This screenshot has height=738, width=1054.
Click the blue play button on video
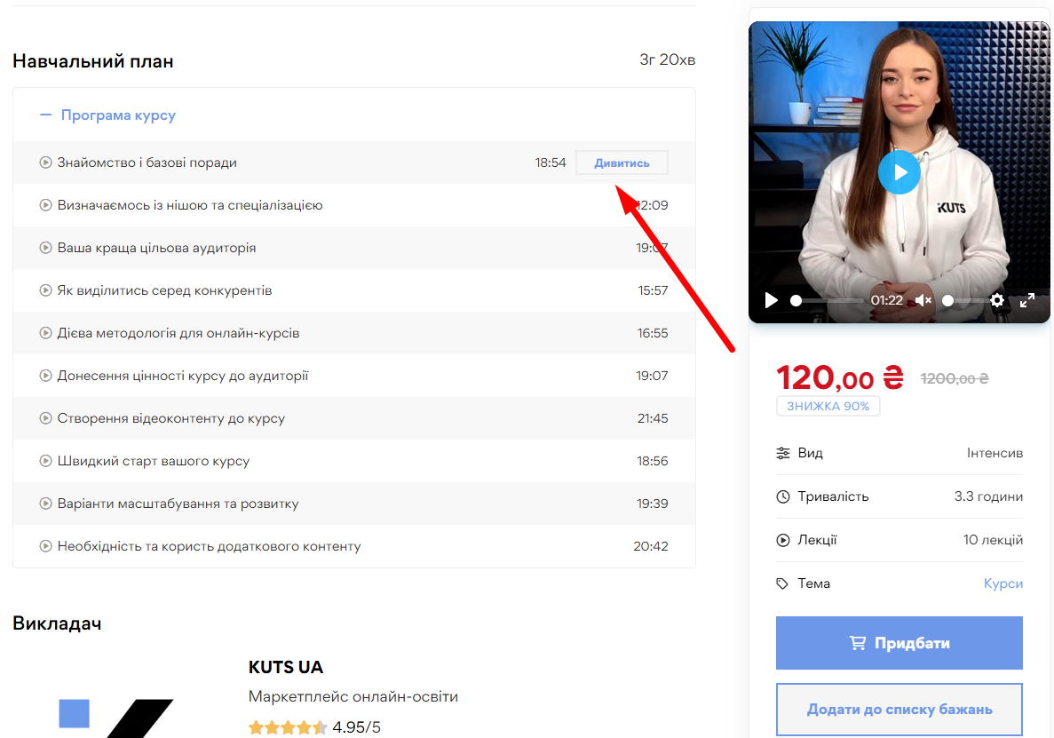coord(899,172)
